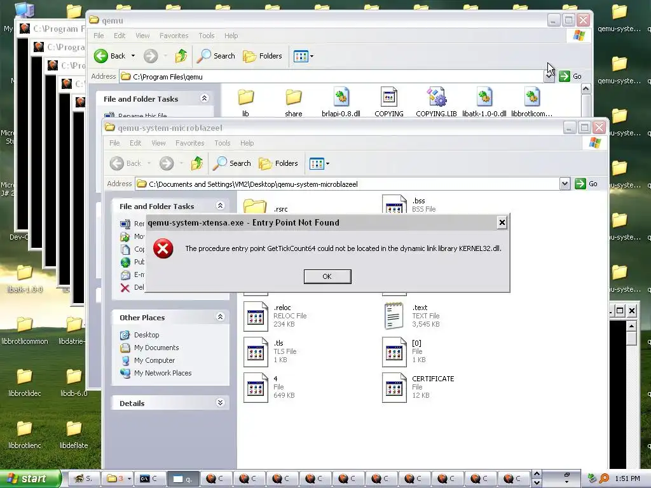Viewport: 651px width, 488px height.
Task: Select libbrotlienc folder on desktop
Action: (25, 429)
